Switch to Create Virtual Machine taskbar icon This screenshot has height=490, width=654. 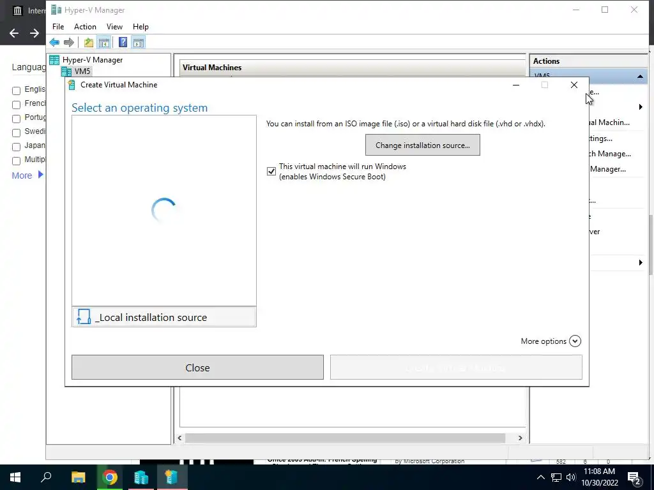tap(172, 477)
